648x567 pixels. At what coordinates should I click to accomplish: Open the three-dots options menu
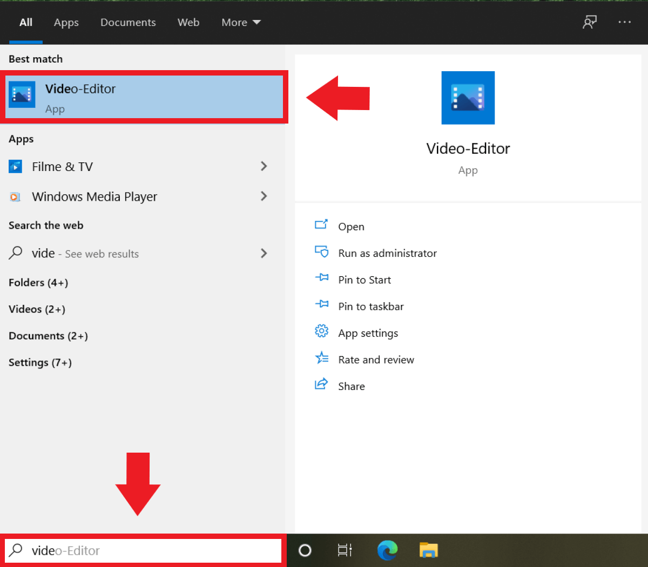click(624, 22)
